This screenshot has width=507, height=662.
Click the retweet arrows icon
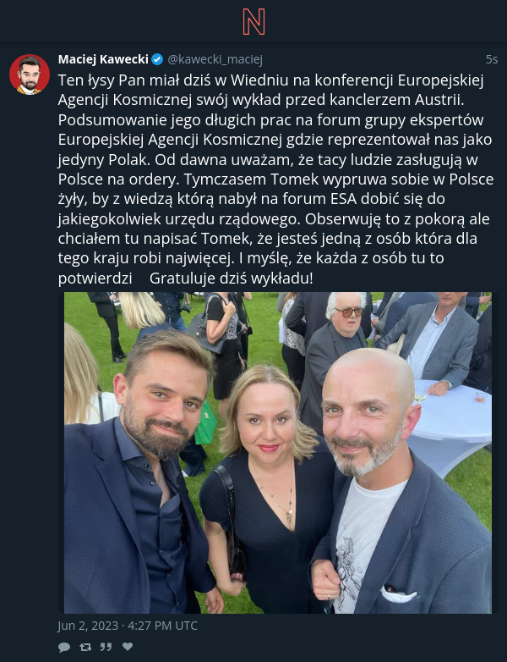[x=85, y=647]
